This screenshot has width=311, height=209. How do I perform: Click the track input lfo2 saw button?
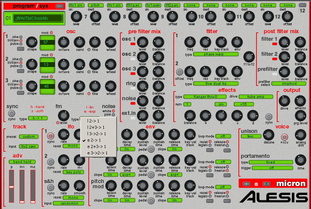[29, 146]
